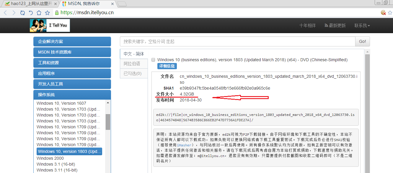
Task: Check the Windows 10 business editions 1803 checkbox
Action: [153, 60]
